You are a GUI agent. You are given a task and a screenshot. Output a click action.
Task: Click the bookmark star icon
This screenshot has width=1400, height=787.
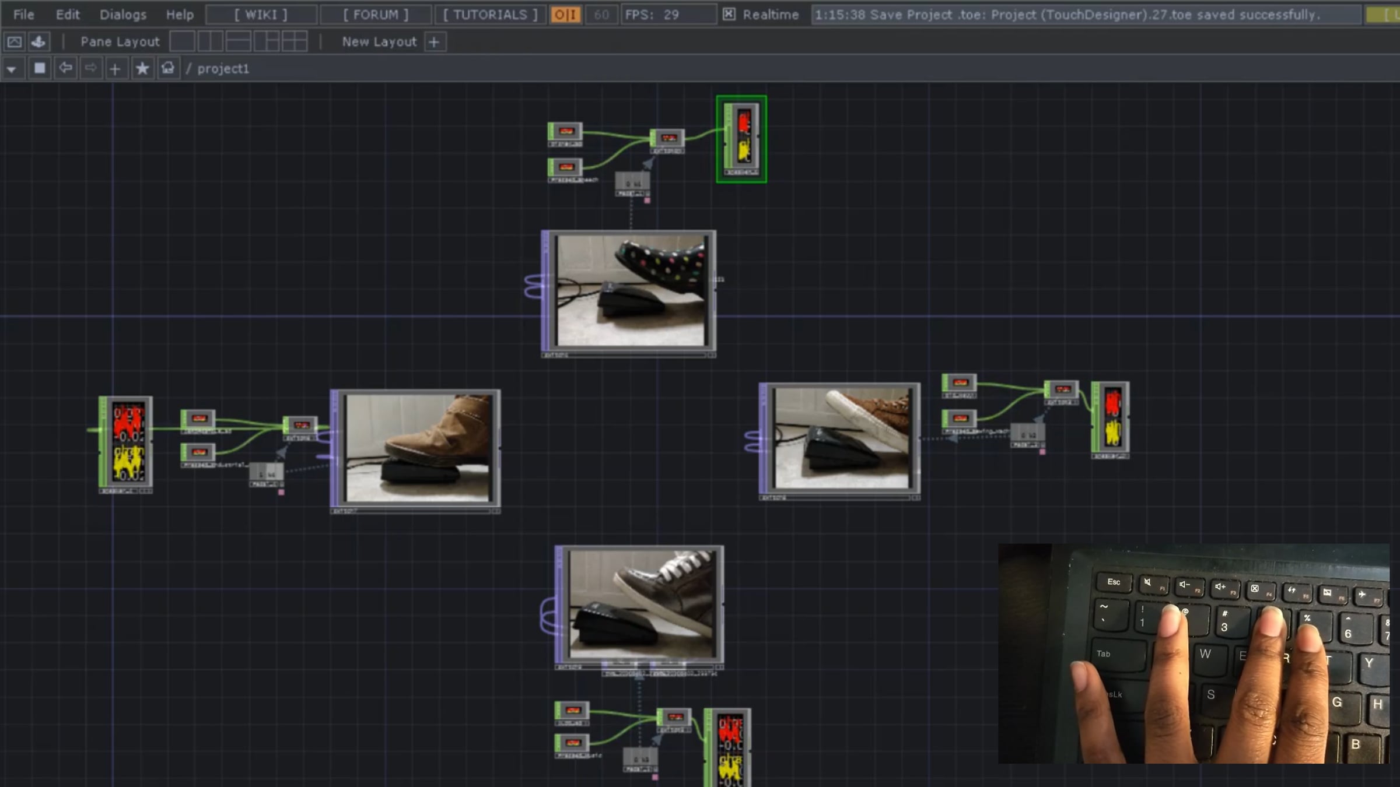[142, 69]
